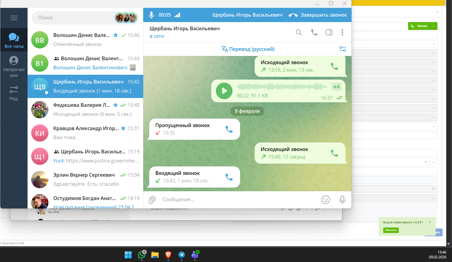Seek within the voice message waveform

(282, 87)
